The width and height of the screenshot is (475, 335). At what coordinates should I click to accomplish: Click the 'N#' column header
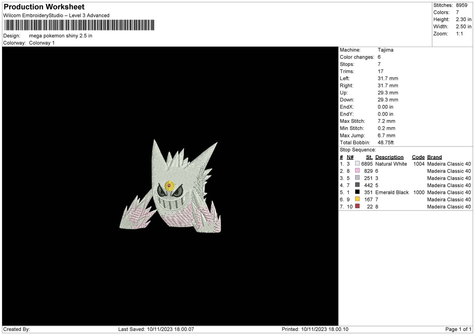(x=350, y=157)
